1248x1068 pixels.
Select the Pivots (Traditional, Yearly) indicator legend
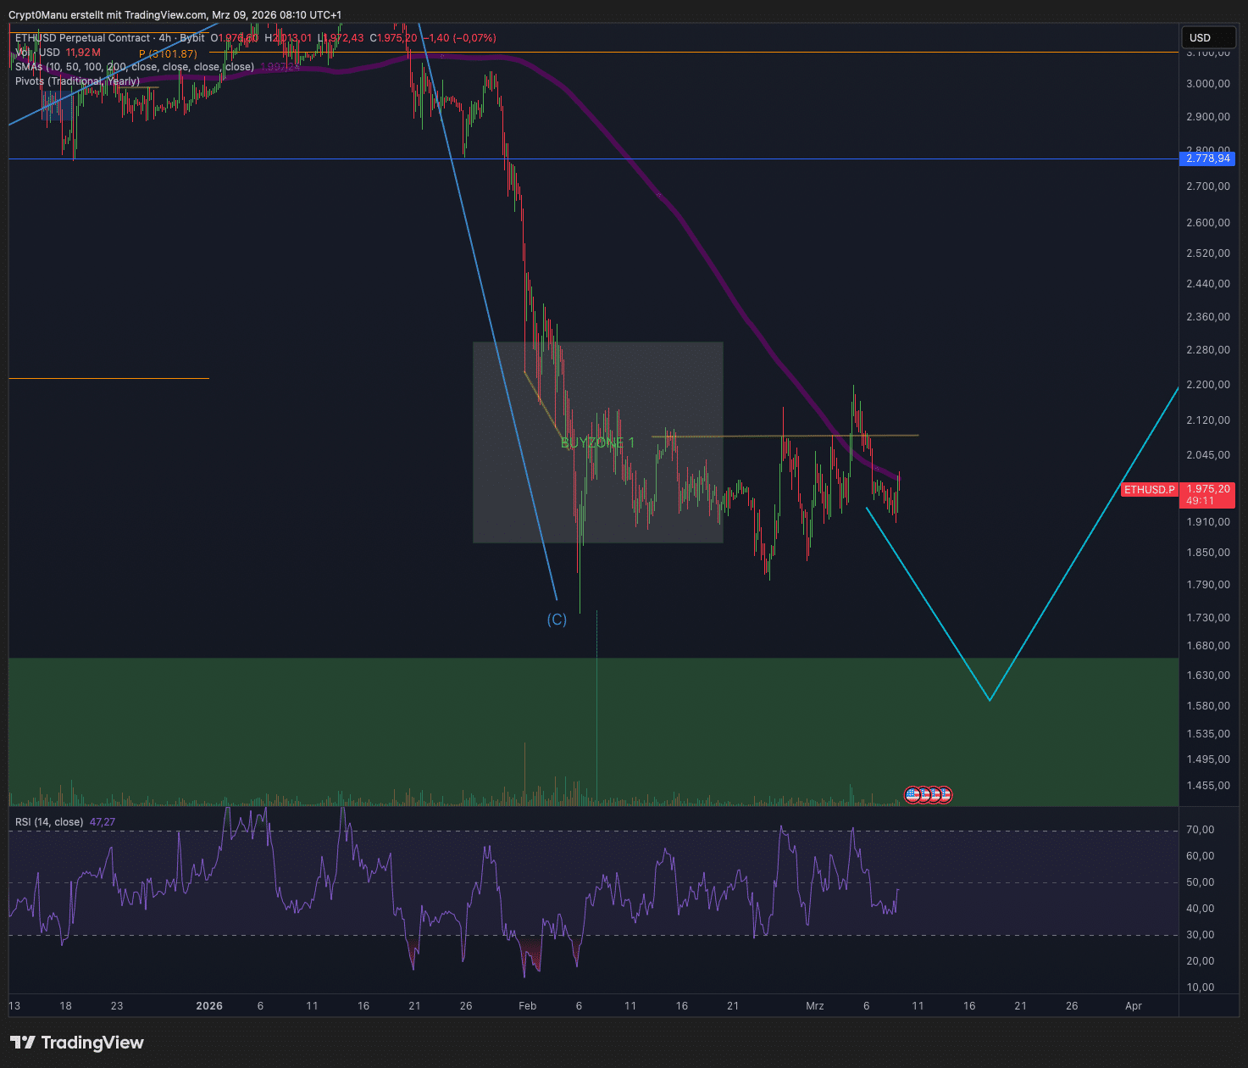[78, 81]
